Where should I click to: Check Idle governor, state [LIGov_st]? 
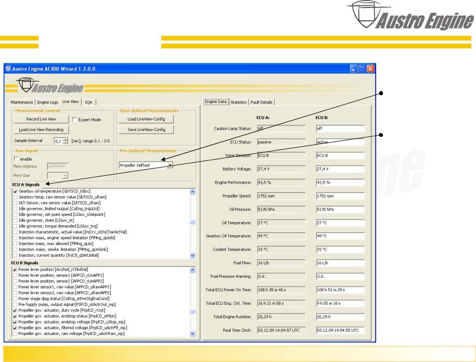coord(15,221)
